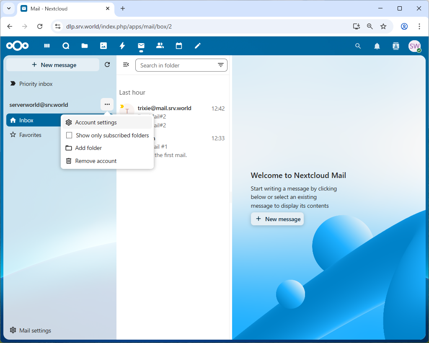Image resolution: width=429 pixels, height=343 pixels.
Task: Open the Notes pencil icon
Action: [x=198, y=46]
